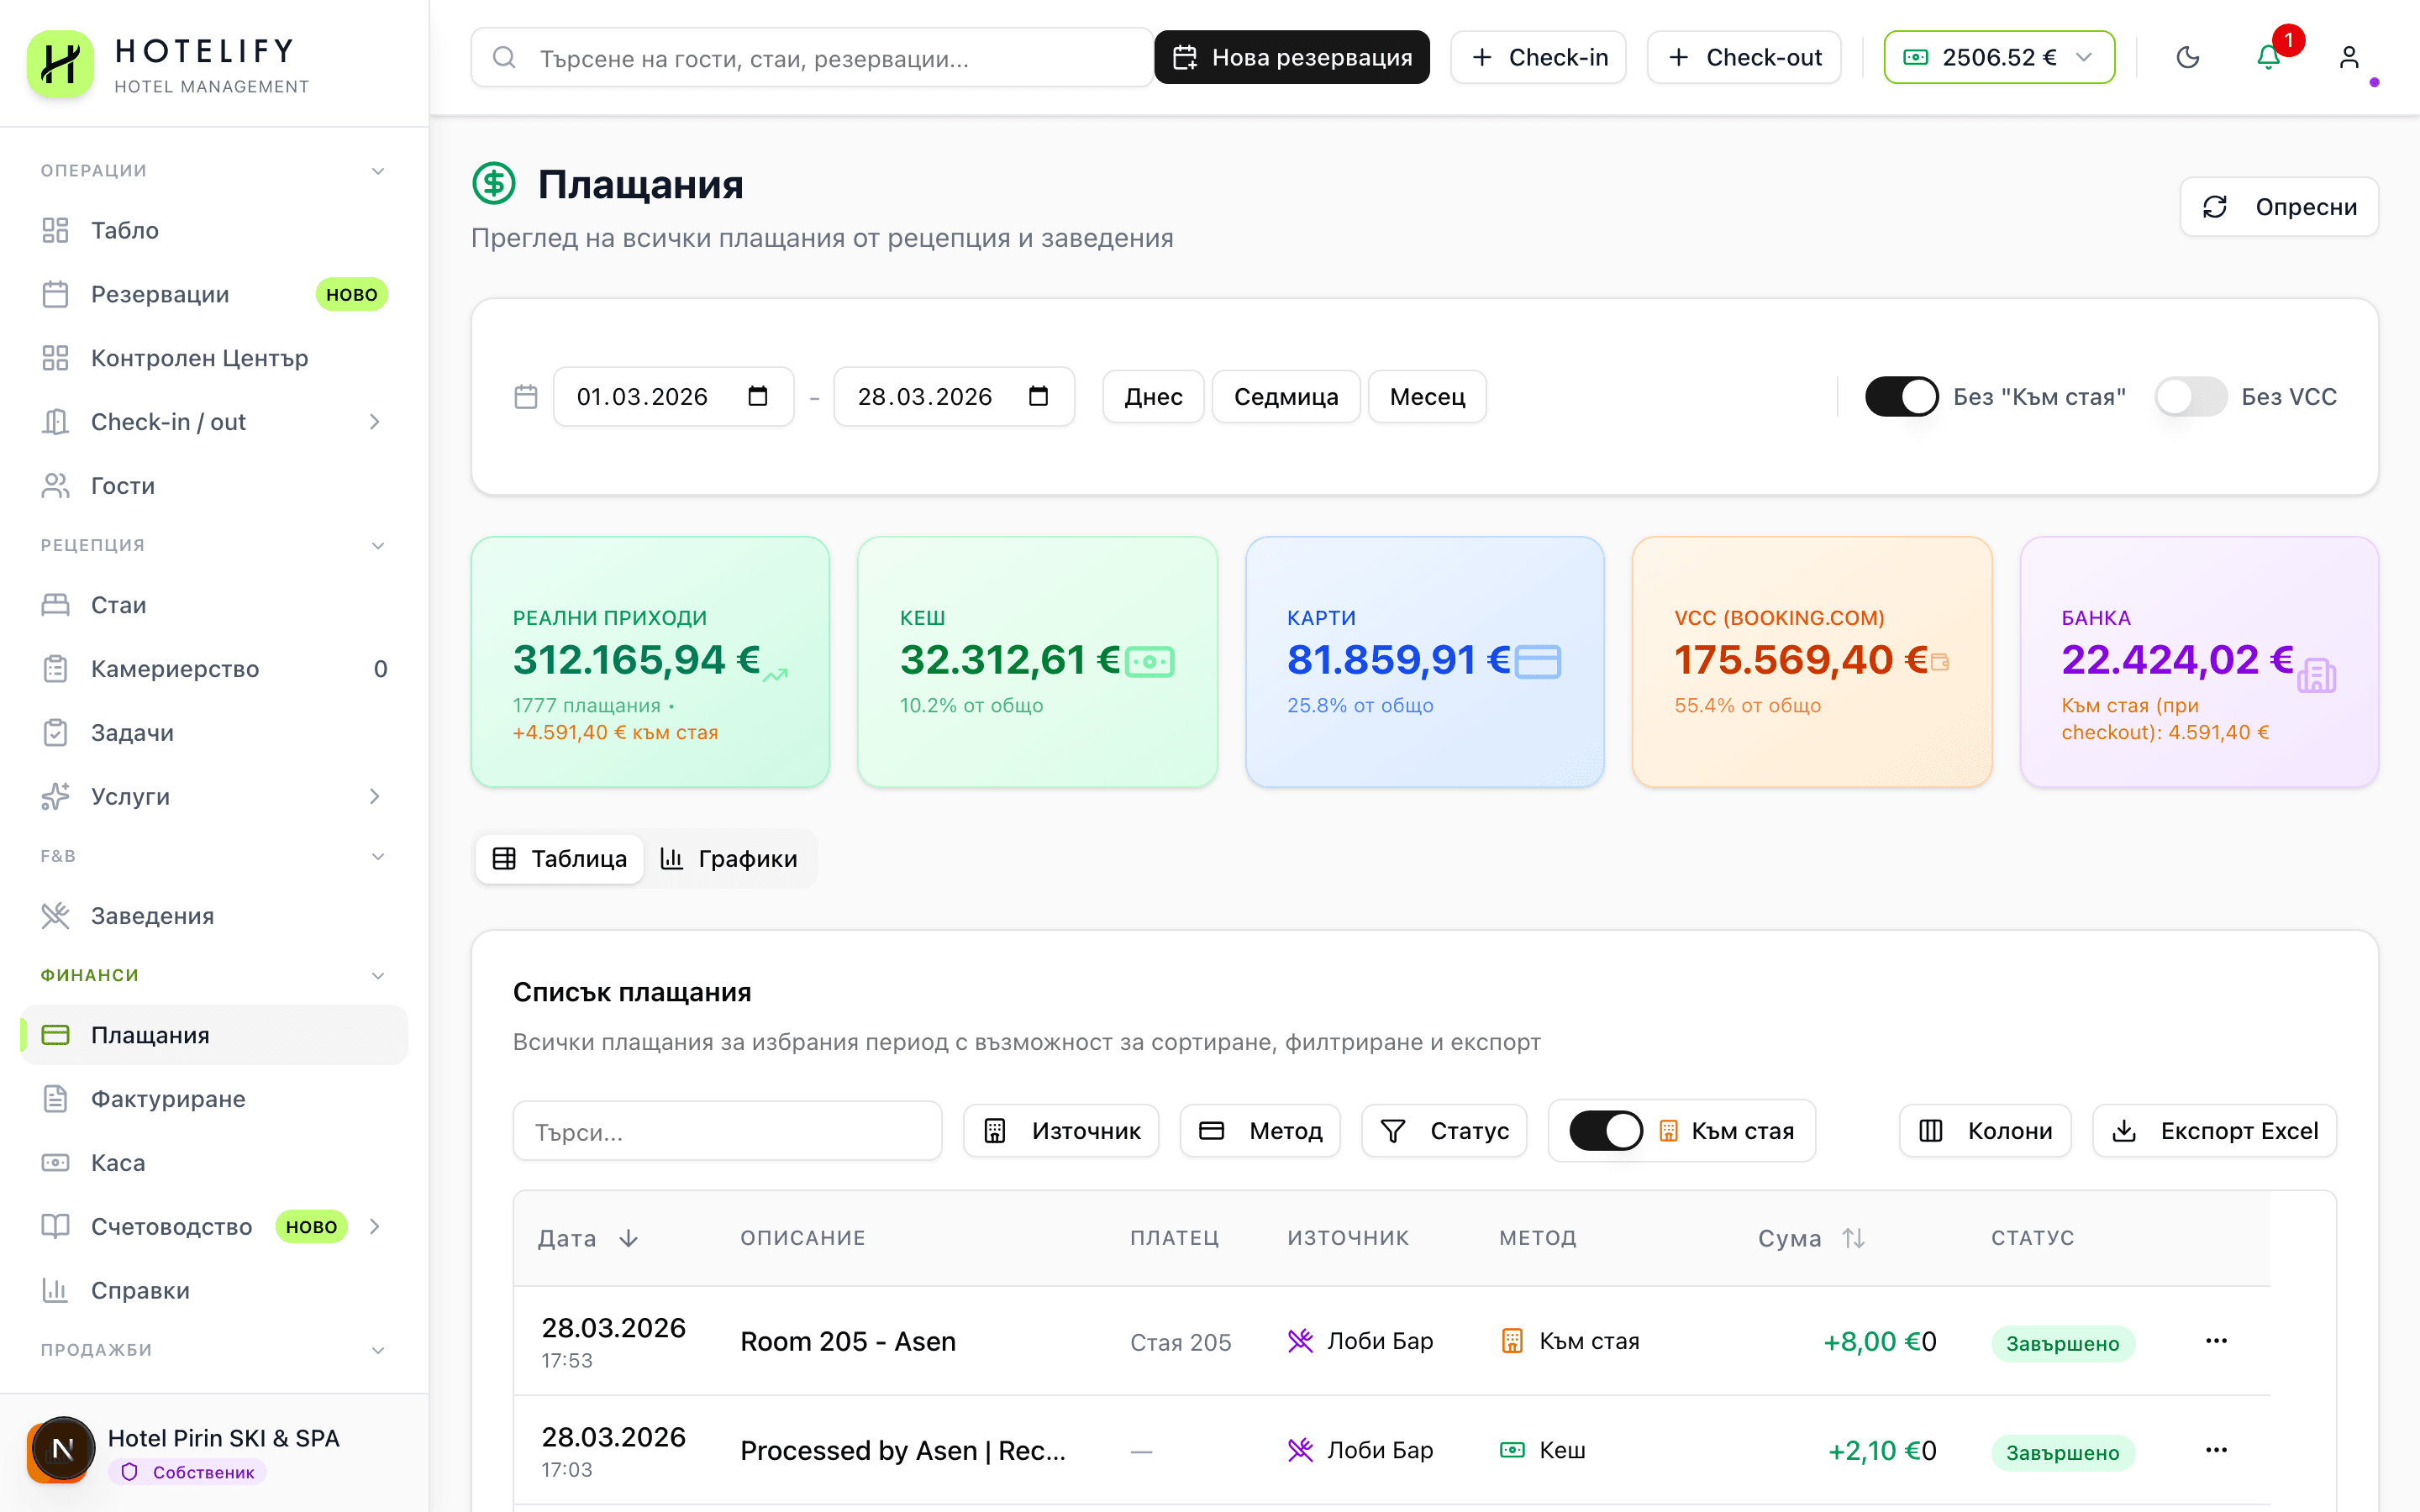Toggle dark mode moon icon
The image size is (2420, 1512).
point(2187,57)
